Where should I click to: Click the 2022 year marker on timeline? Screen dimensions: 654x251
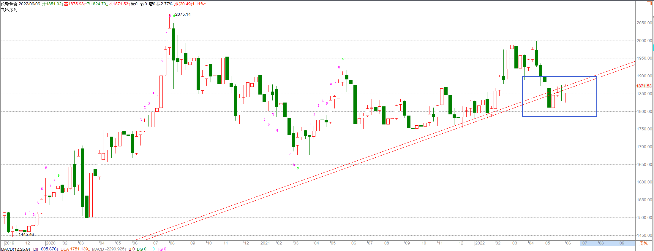(x=480, y=243)
